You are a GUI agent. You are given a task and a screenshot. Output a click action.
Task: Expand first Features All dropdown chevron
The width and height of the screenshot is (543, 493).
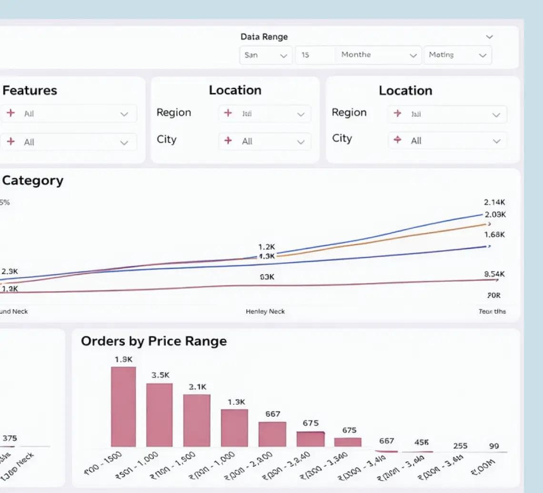(124, 114)
